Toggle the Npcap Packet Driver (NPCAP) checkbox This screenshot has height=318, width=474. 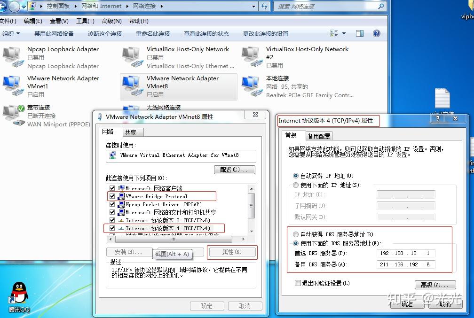[112, 204]
